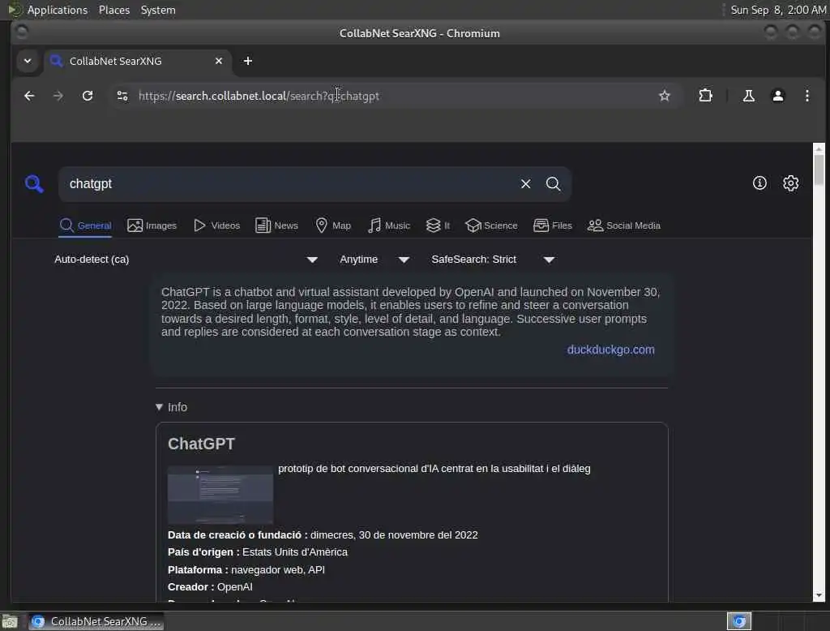Click the SearXNG magnifier logo
The height and width of the screenshot is (631, 830).
[x=34, y=184]
